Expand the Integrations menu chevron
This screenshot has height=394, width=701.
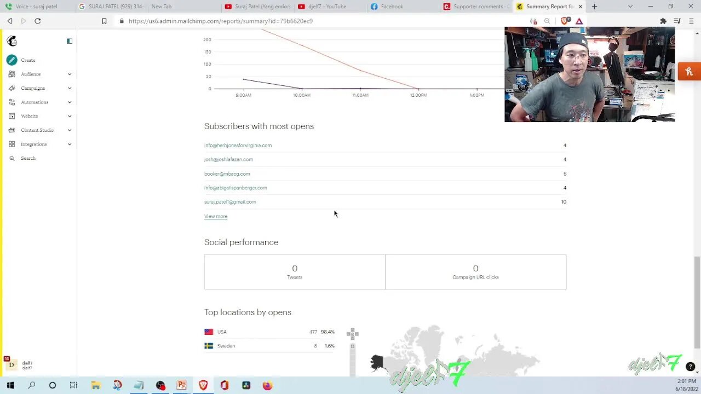(x=70, y=144)
